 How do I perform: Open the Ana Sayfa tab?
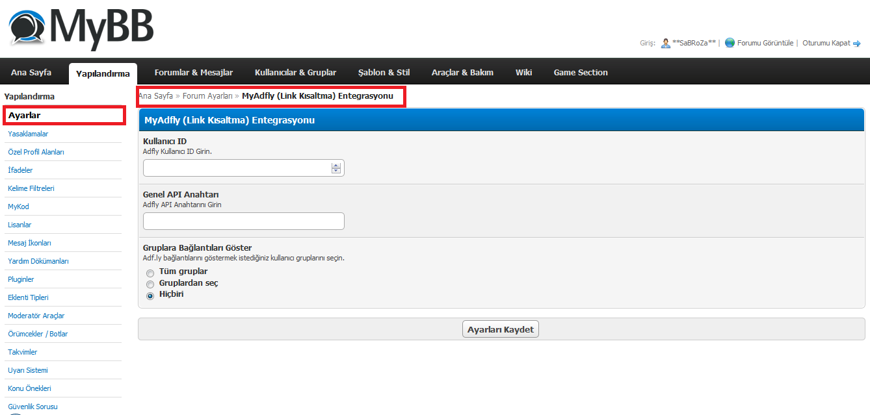[x=31, y=72]
